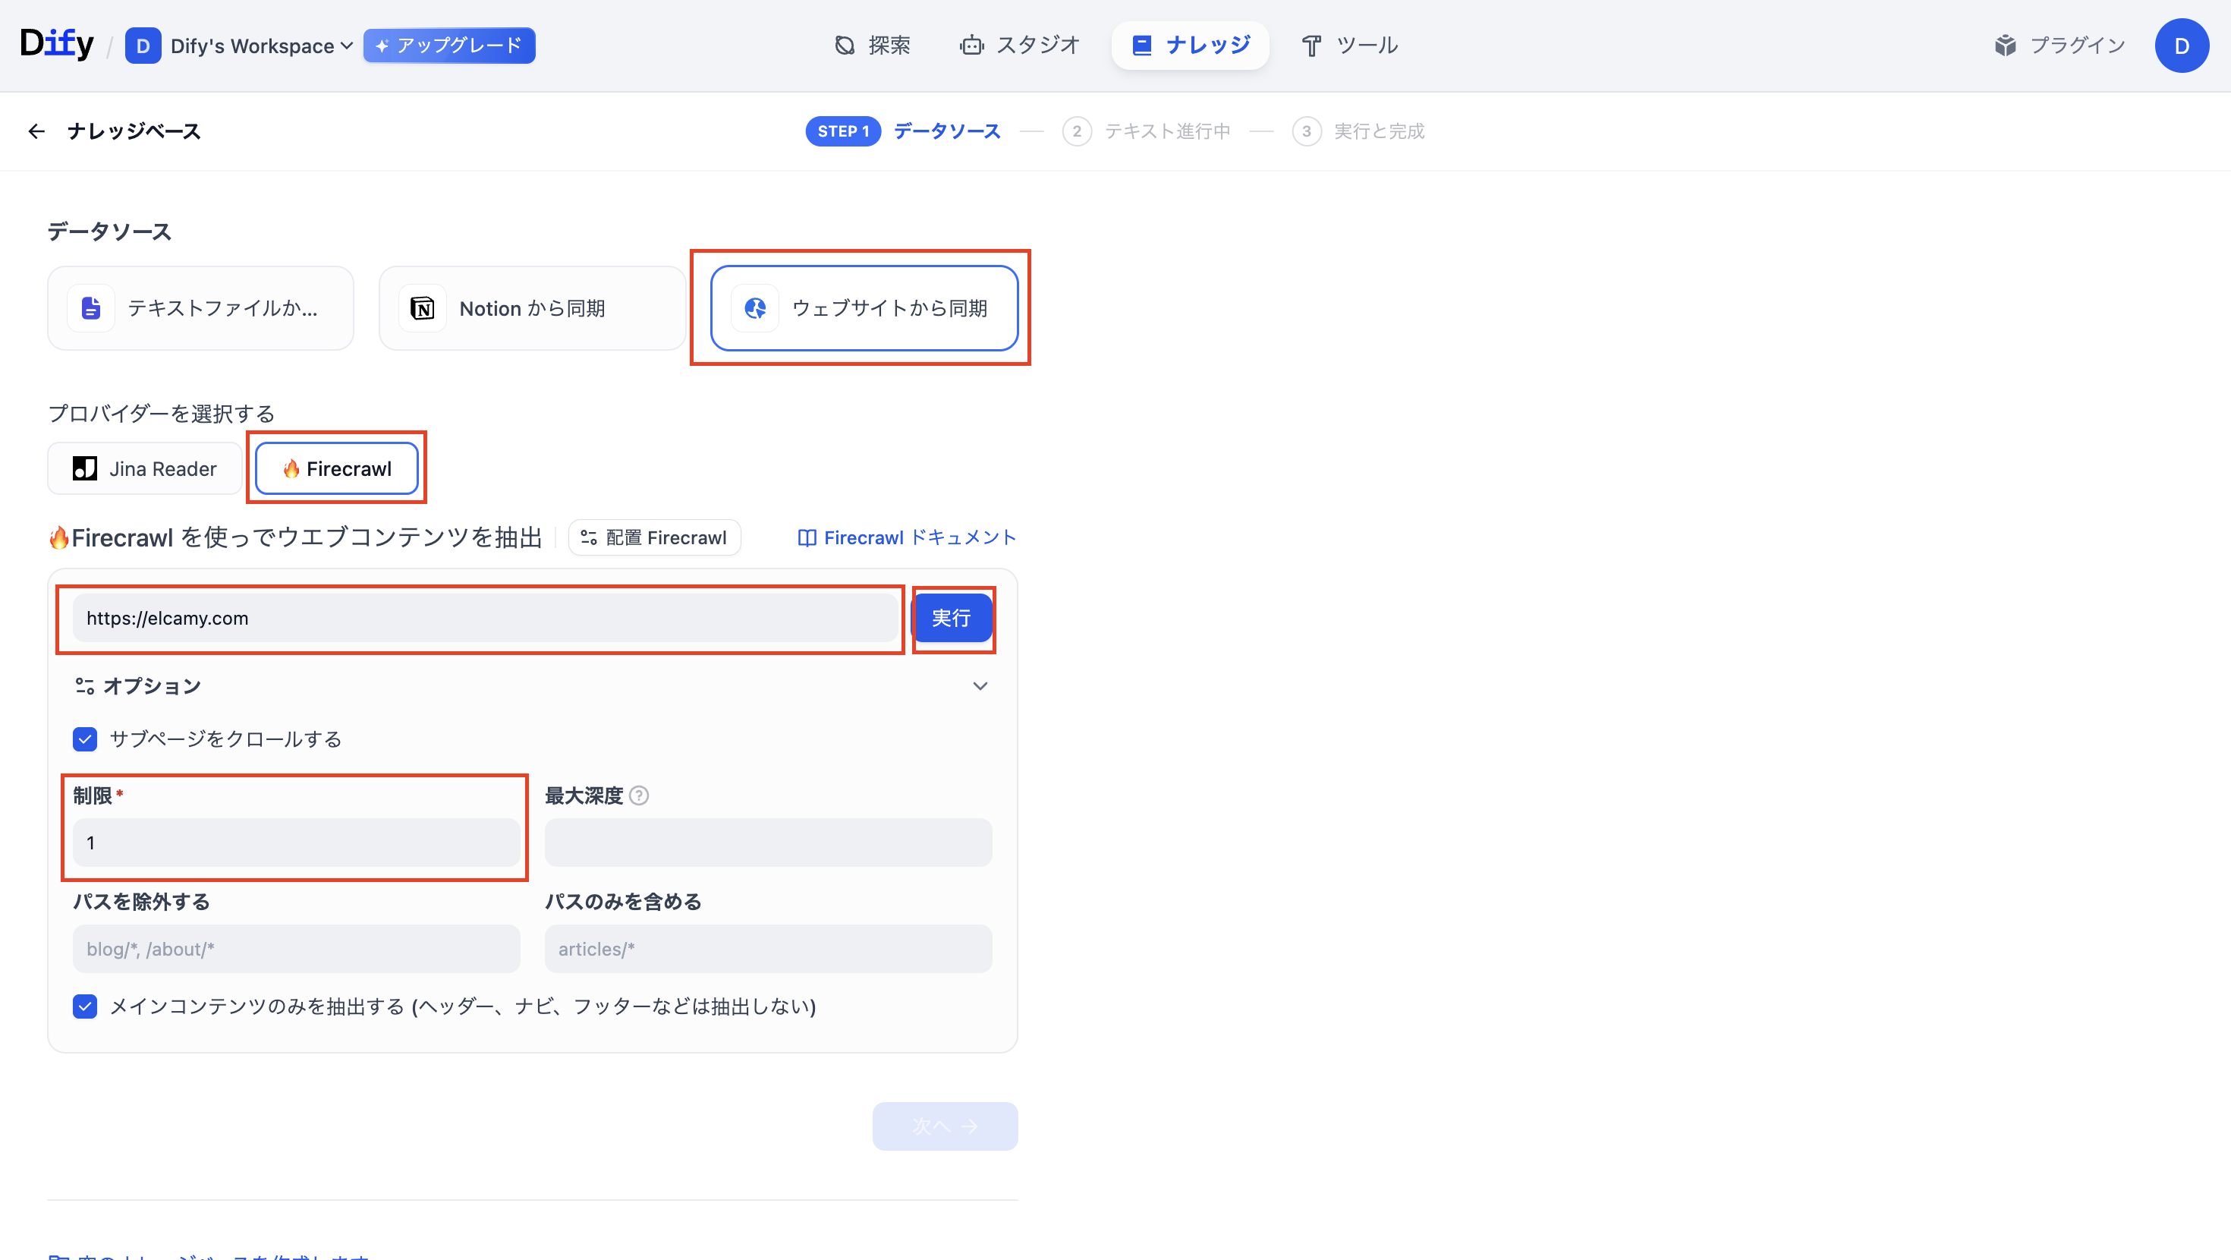This screenshot has height=1260, width=2231.
Task: Toggle メインコンテンツのみを抽出する checkbox
Action: tap(85, 1006)
